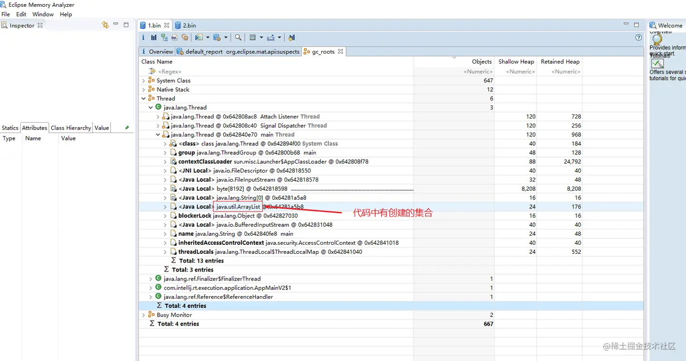Select the inheritedAccessControlContext row

[x=391, y=242]
